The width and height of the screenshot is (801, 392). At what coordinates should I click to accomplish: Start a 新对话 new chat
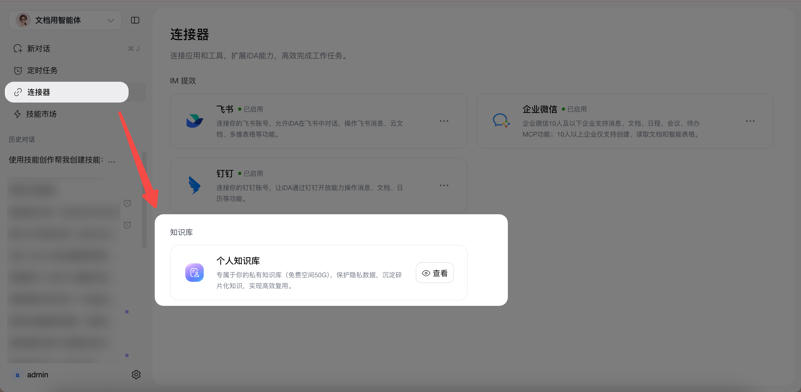76,49
